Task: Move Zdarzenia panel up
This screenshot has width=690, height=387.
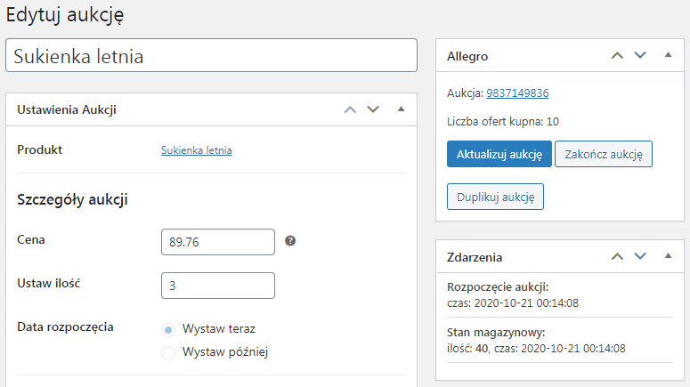Action: [617, 256]
